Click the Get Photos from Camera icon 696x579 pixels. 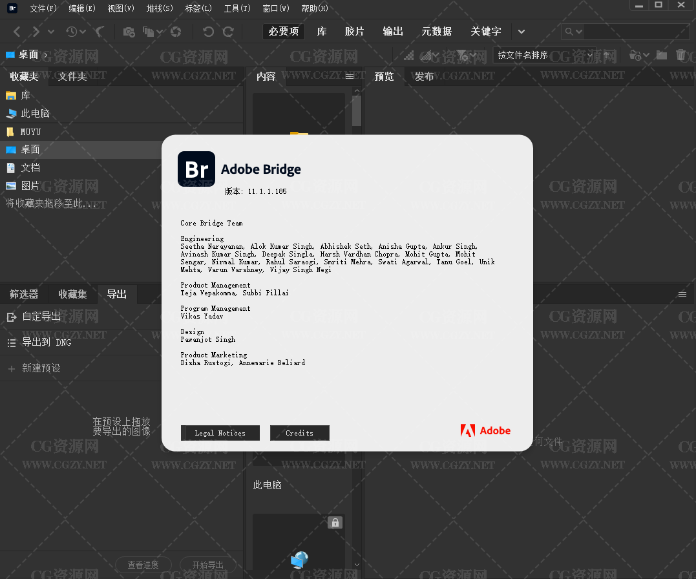[x=129, y=32]
